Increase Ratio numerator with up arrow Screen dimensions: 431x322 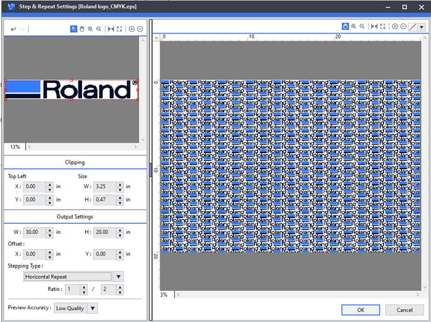[84, 287]
